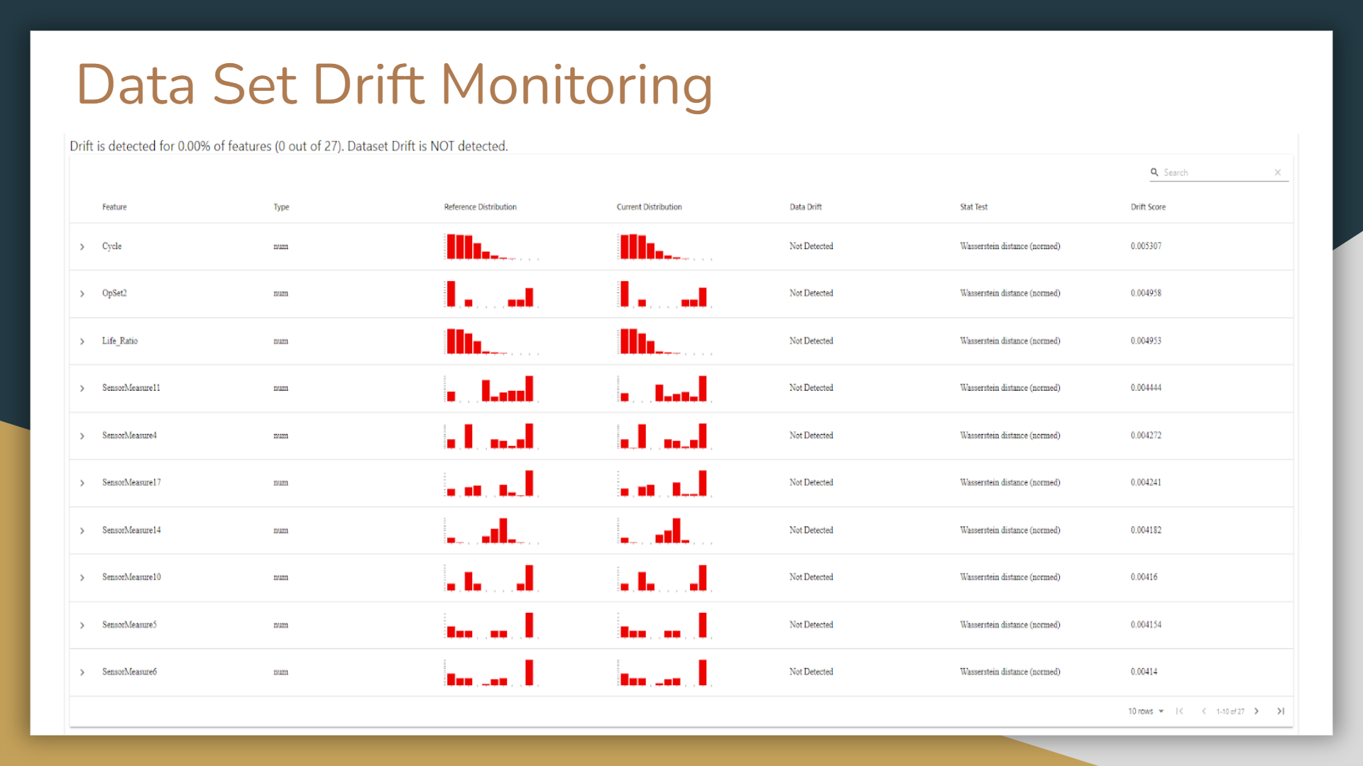This screenshot has width=1363, height=766.
Task: Click the SensorMeasure6 expand arrow icon
Action: pyautogui.click(x=82, y=672)
